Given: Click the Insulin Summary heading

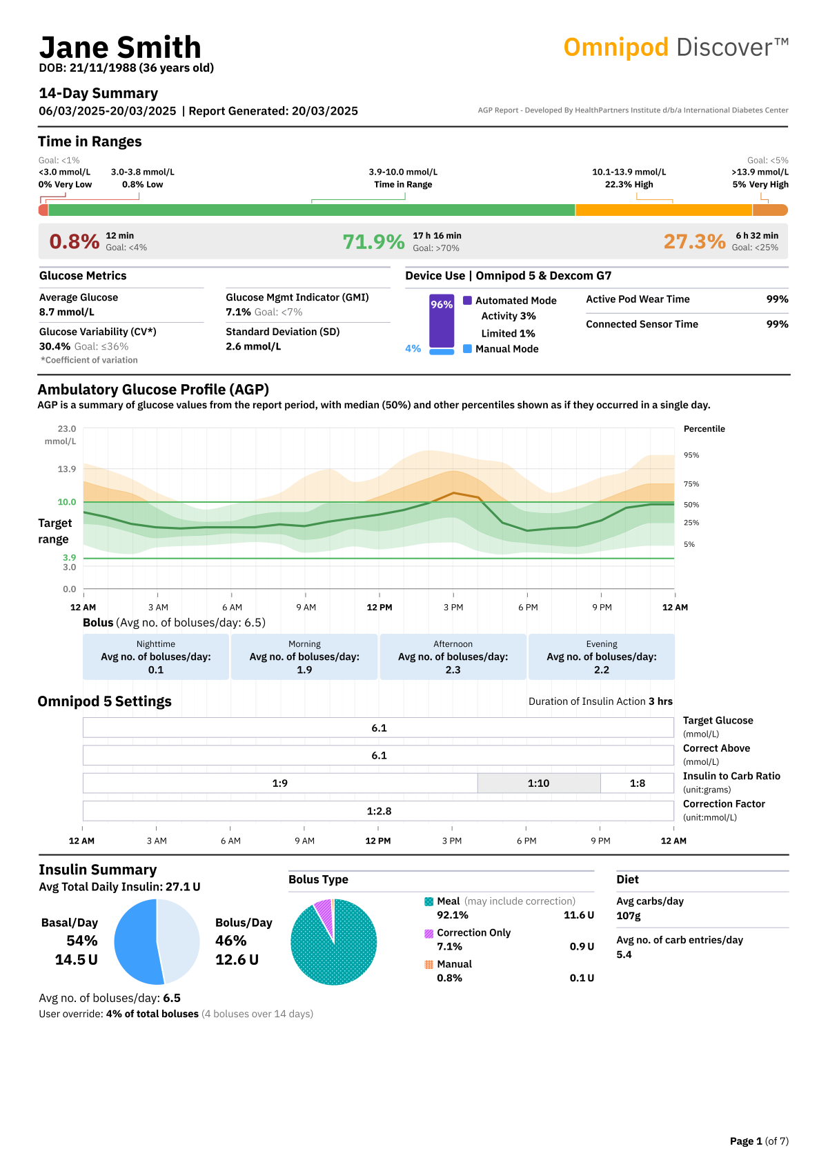Looking at the screenshot, I should tap(97, 870).
